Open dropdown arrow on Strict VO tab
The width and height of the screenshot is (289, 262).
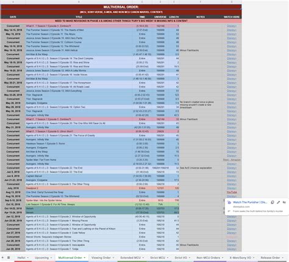190,258
